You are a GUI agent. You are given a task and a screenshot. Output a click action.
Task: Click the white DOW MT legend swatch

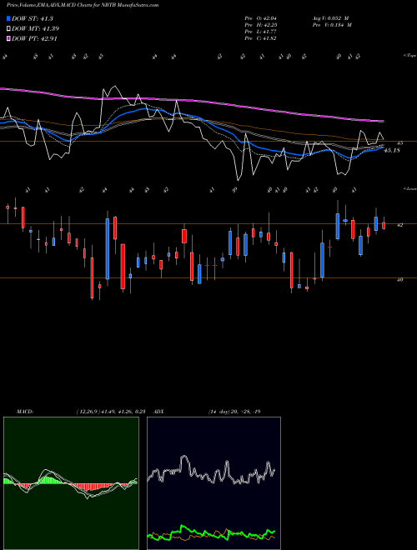[9, 29]
